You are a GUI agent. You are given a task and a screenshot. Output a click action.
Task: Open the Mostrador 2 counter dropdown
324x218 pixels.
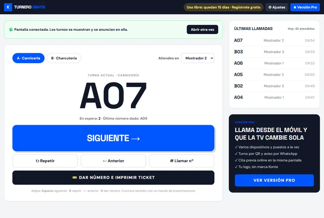(198, 58)
